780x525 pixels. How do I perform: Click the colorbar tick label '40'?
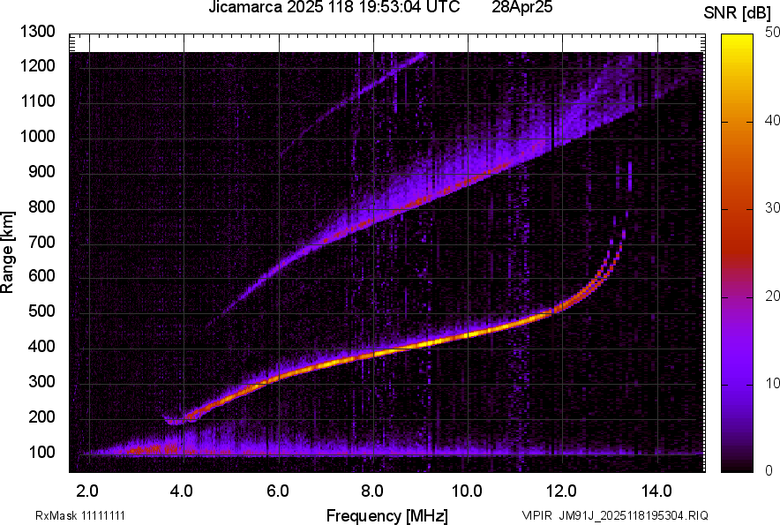point(772,120)
